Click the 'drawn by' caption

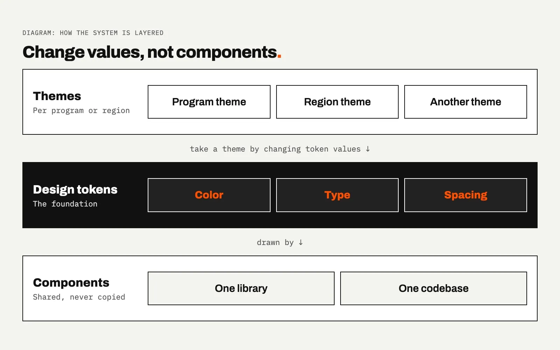pos(280,243)
